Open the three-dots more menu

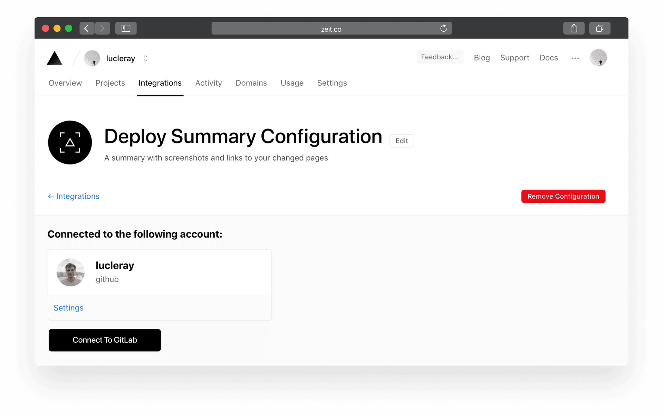575,58
